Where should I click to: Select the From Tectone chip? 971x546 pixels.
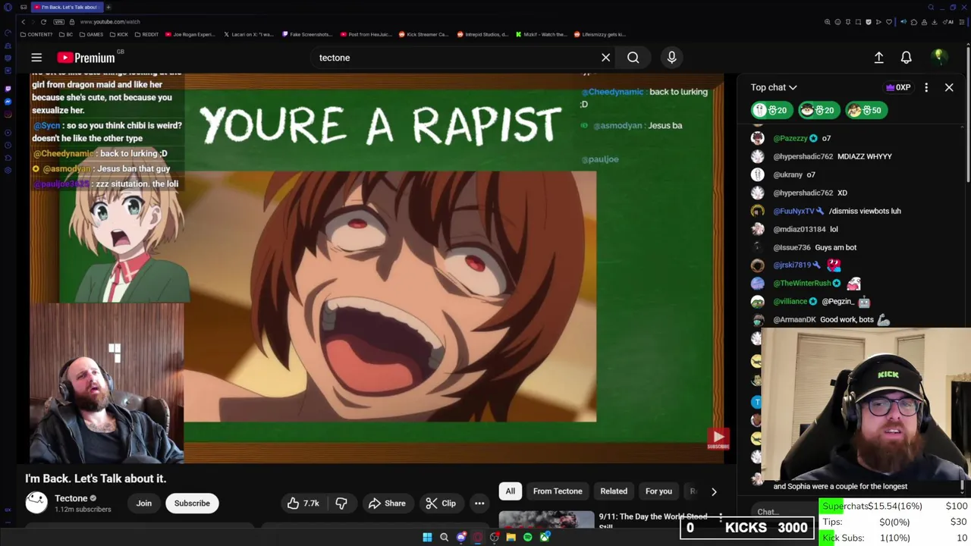coord(558,491)
